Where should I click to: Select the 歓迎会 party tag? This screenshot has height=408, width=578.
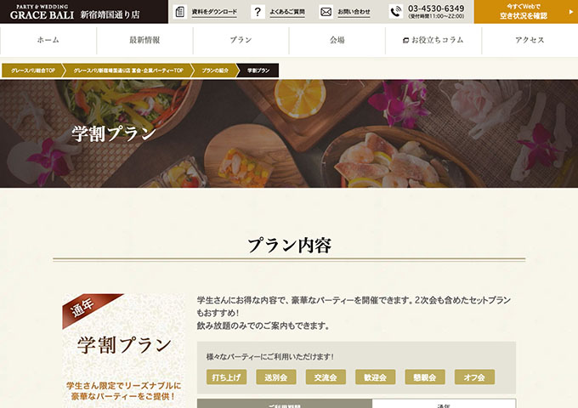(375, 377)
